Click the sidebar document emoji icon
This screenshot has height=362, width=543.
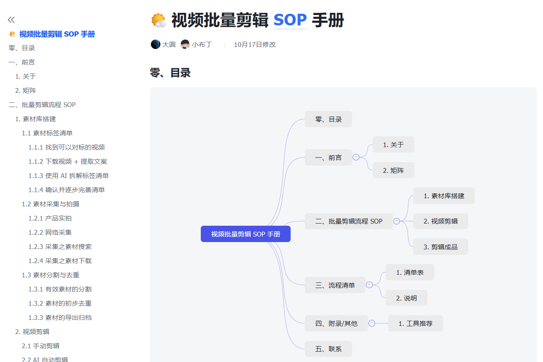pyautogui.click(x=12, y=34)
